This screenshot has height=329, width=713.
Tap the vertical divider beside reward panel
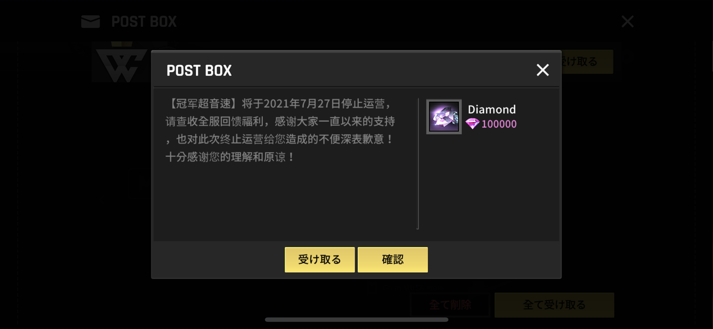[x=418, y=163]
